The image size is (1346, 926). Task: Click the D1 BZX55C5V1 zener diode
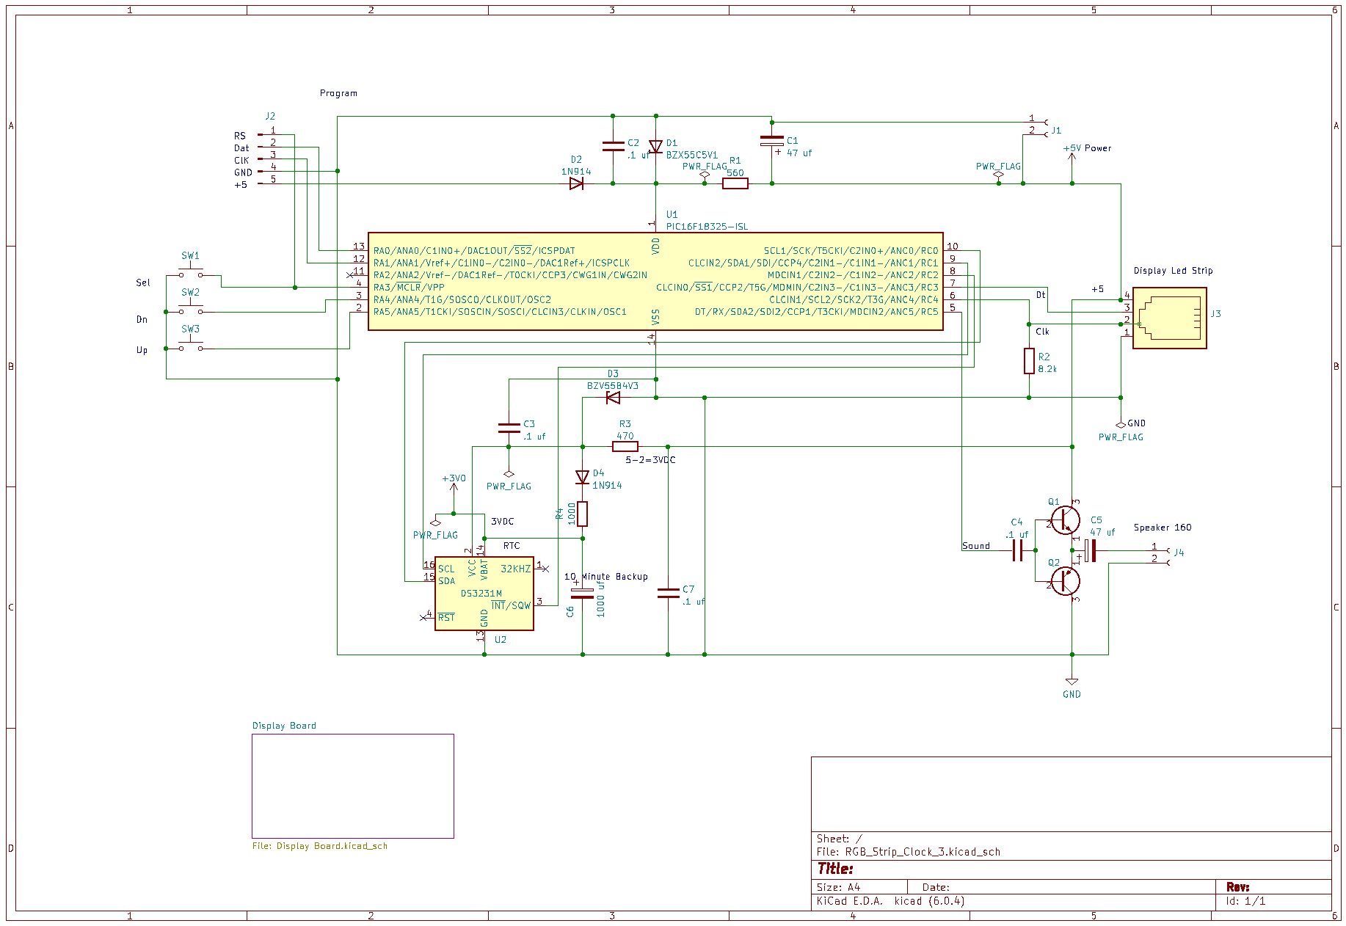coord(656,147)
